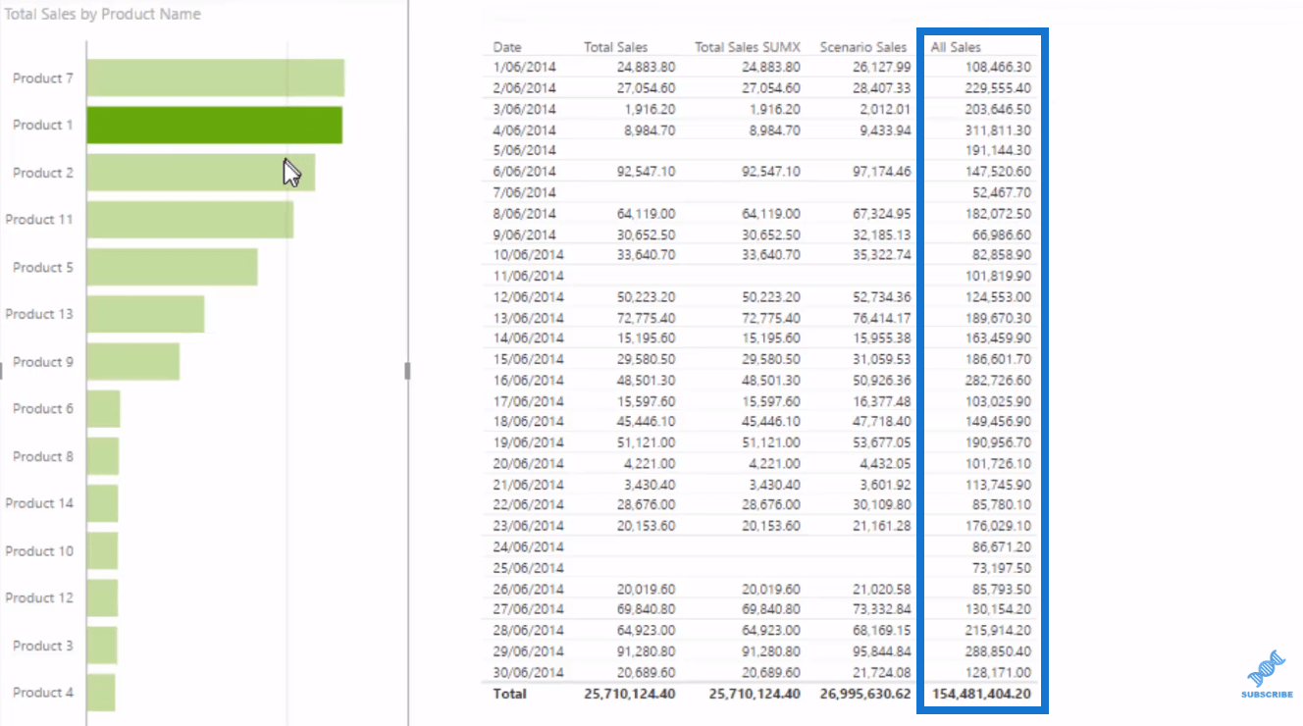
Task: Sort by the Date column header
Action: pyautogui.click(x=507, y=47)
